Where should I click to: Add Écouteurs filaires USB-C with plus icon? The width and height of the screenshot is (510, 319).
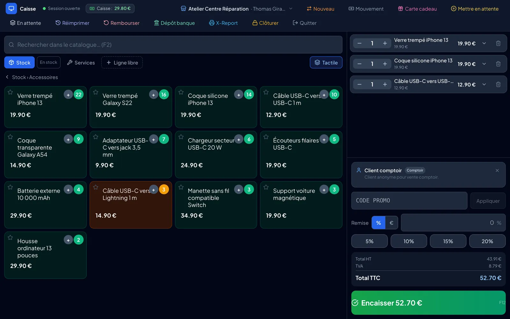pos(324,139)
